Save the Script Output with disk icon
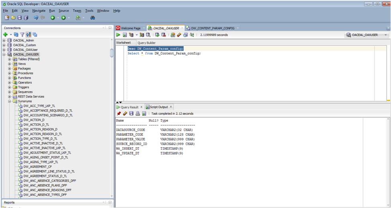This screenshot has width=391, height=208. click(x=131, y=114)
